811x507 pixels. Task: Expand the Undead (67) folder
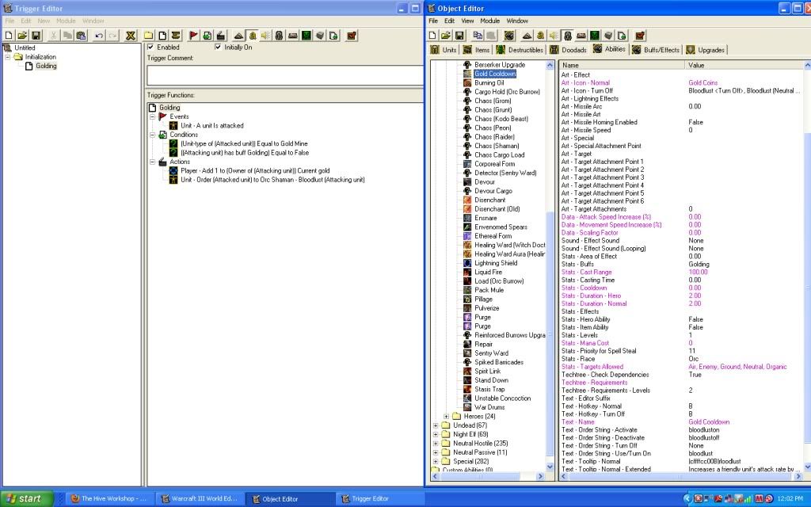[436, 425]
